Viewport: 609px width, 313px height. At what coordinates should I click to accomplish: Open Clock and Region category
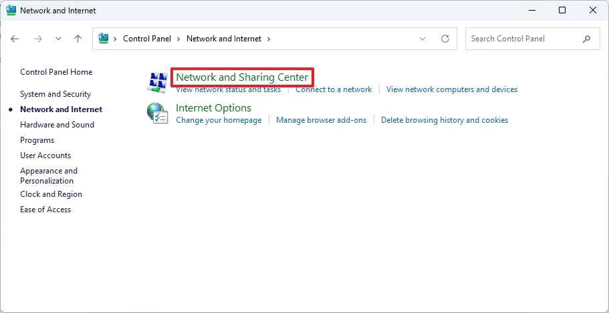click(51, 194)
